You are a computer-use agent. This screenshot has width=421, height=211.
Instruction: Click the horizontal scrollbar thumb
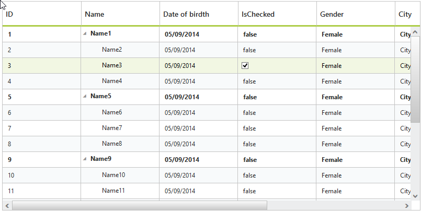[139, 205]
